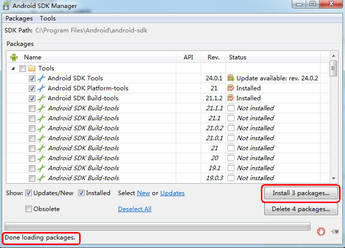Click the installed status icon for Platform-tools

(x=230, y=88)
